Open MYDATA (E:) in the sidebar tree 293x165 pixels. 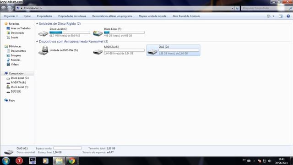click(x=18, y=82)
